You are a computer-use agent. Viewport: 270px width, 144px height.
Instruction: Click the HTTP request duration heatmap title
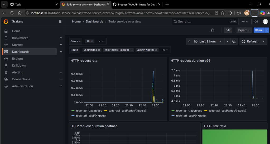click(x=94, y=126)
